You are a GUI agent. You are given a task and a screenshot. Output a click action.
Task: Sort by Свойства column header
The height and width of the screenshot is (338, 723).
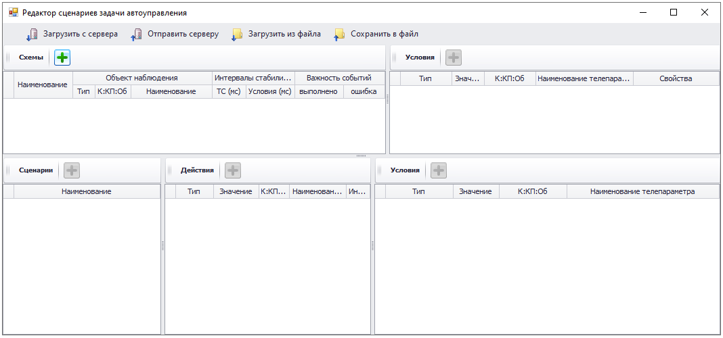[676, 79]
